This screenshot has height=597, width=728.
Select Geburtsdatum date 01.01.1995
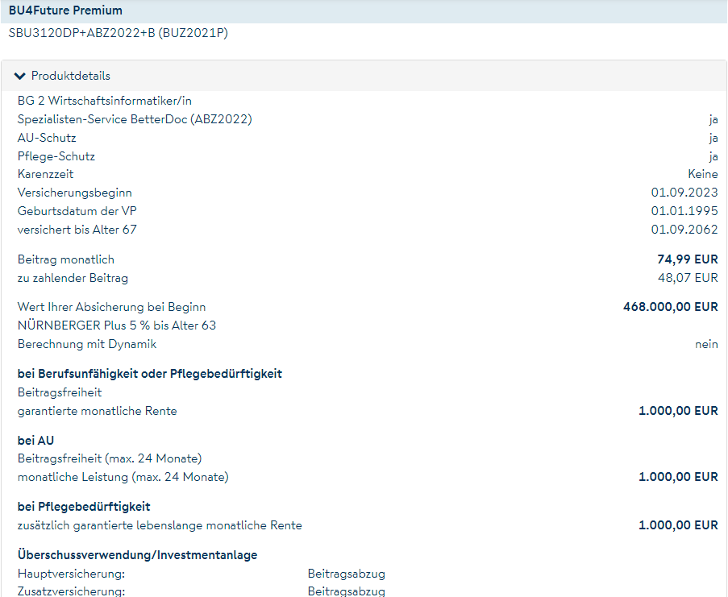pyautogui.click(x=684, y=211)
